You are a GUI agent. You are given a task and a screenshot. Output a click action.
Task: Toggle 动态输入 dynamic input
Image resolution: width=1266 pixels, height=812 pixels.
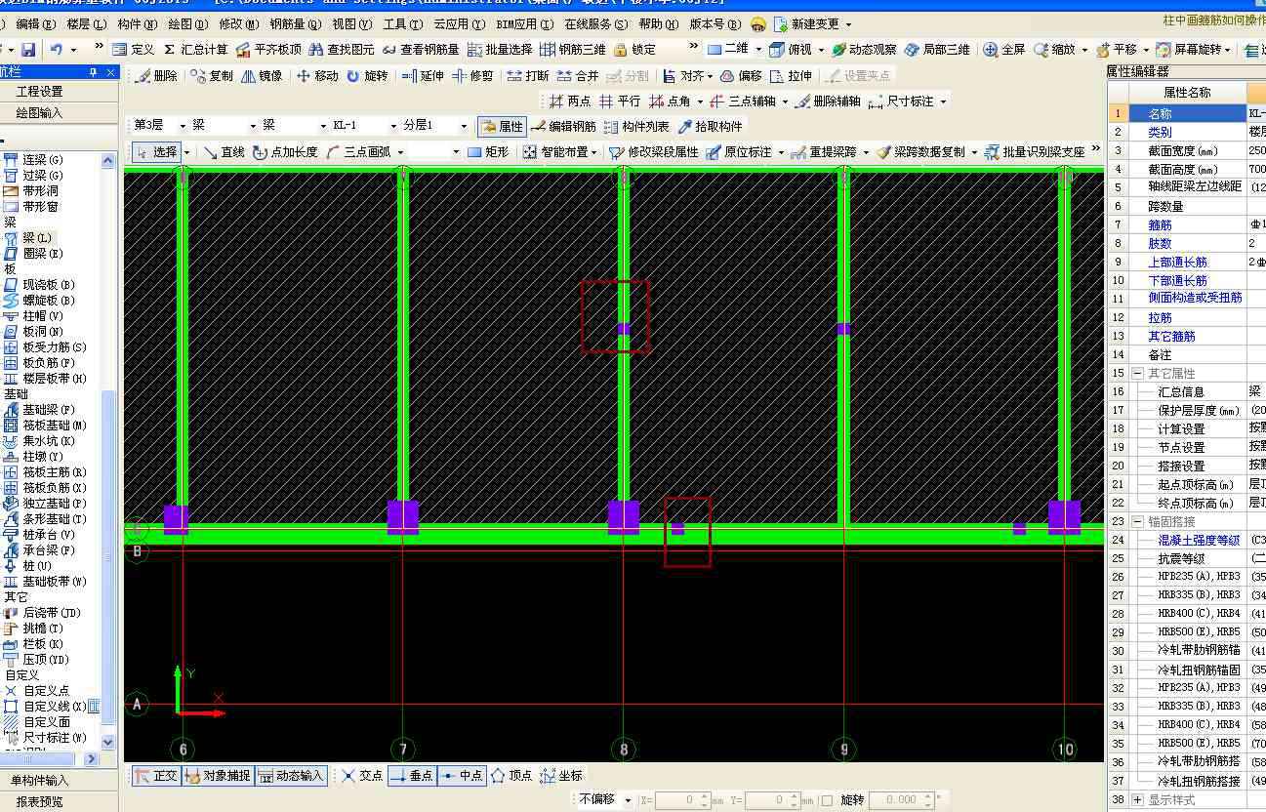[x=291, y=776]
